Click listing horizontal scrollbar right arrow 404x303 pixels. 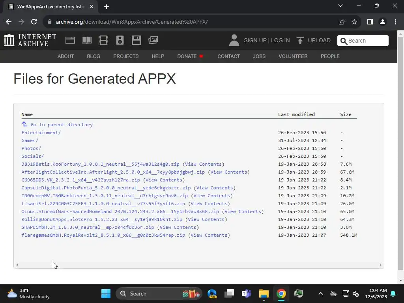pyautogui.click(x=381, y=265)
